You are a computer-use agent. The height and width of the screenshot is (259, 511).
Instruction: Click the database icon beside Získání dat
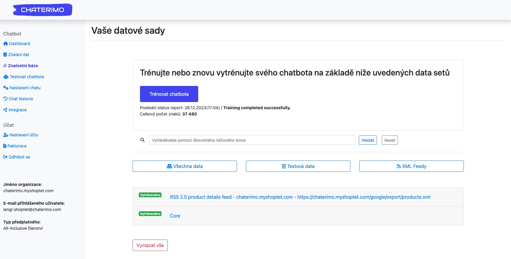pos(5,55)
